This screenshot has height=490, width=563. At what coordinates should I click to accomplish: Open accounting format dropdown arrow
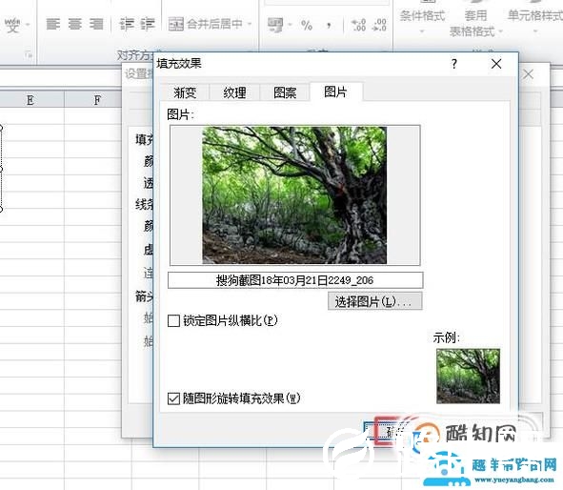(290, 25)
